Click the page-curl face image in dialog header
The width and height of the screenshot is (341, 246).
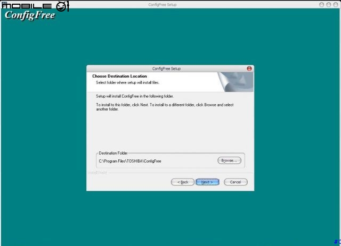point(236,82)
